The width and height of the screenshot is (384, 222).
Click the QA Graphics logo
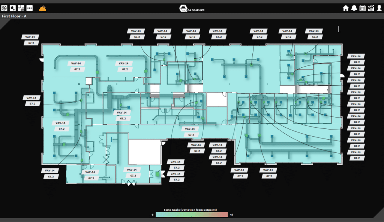pos(192,9)
